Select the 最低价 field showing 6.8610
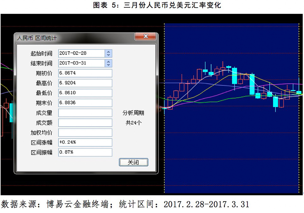 [x=85, y=93]
